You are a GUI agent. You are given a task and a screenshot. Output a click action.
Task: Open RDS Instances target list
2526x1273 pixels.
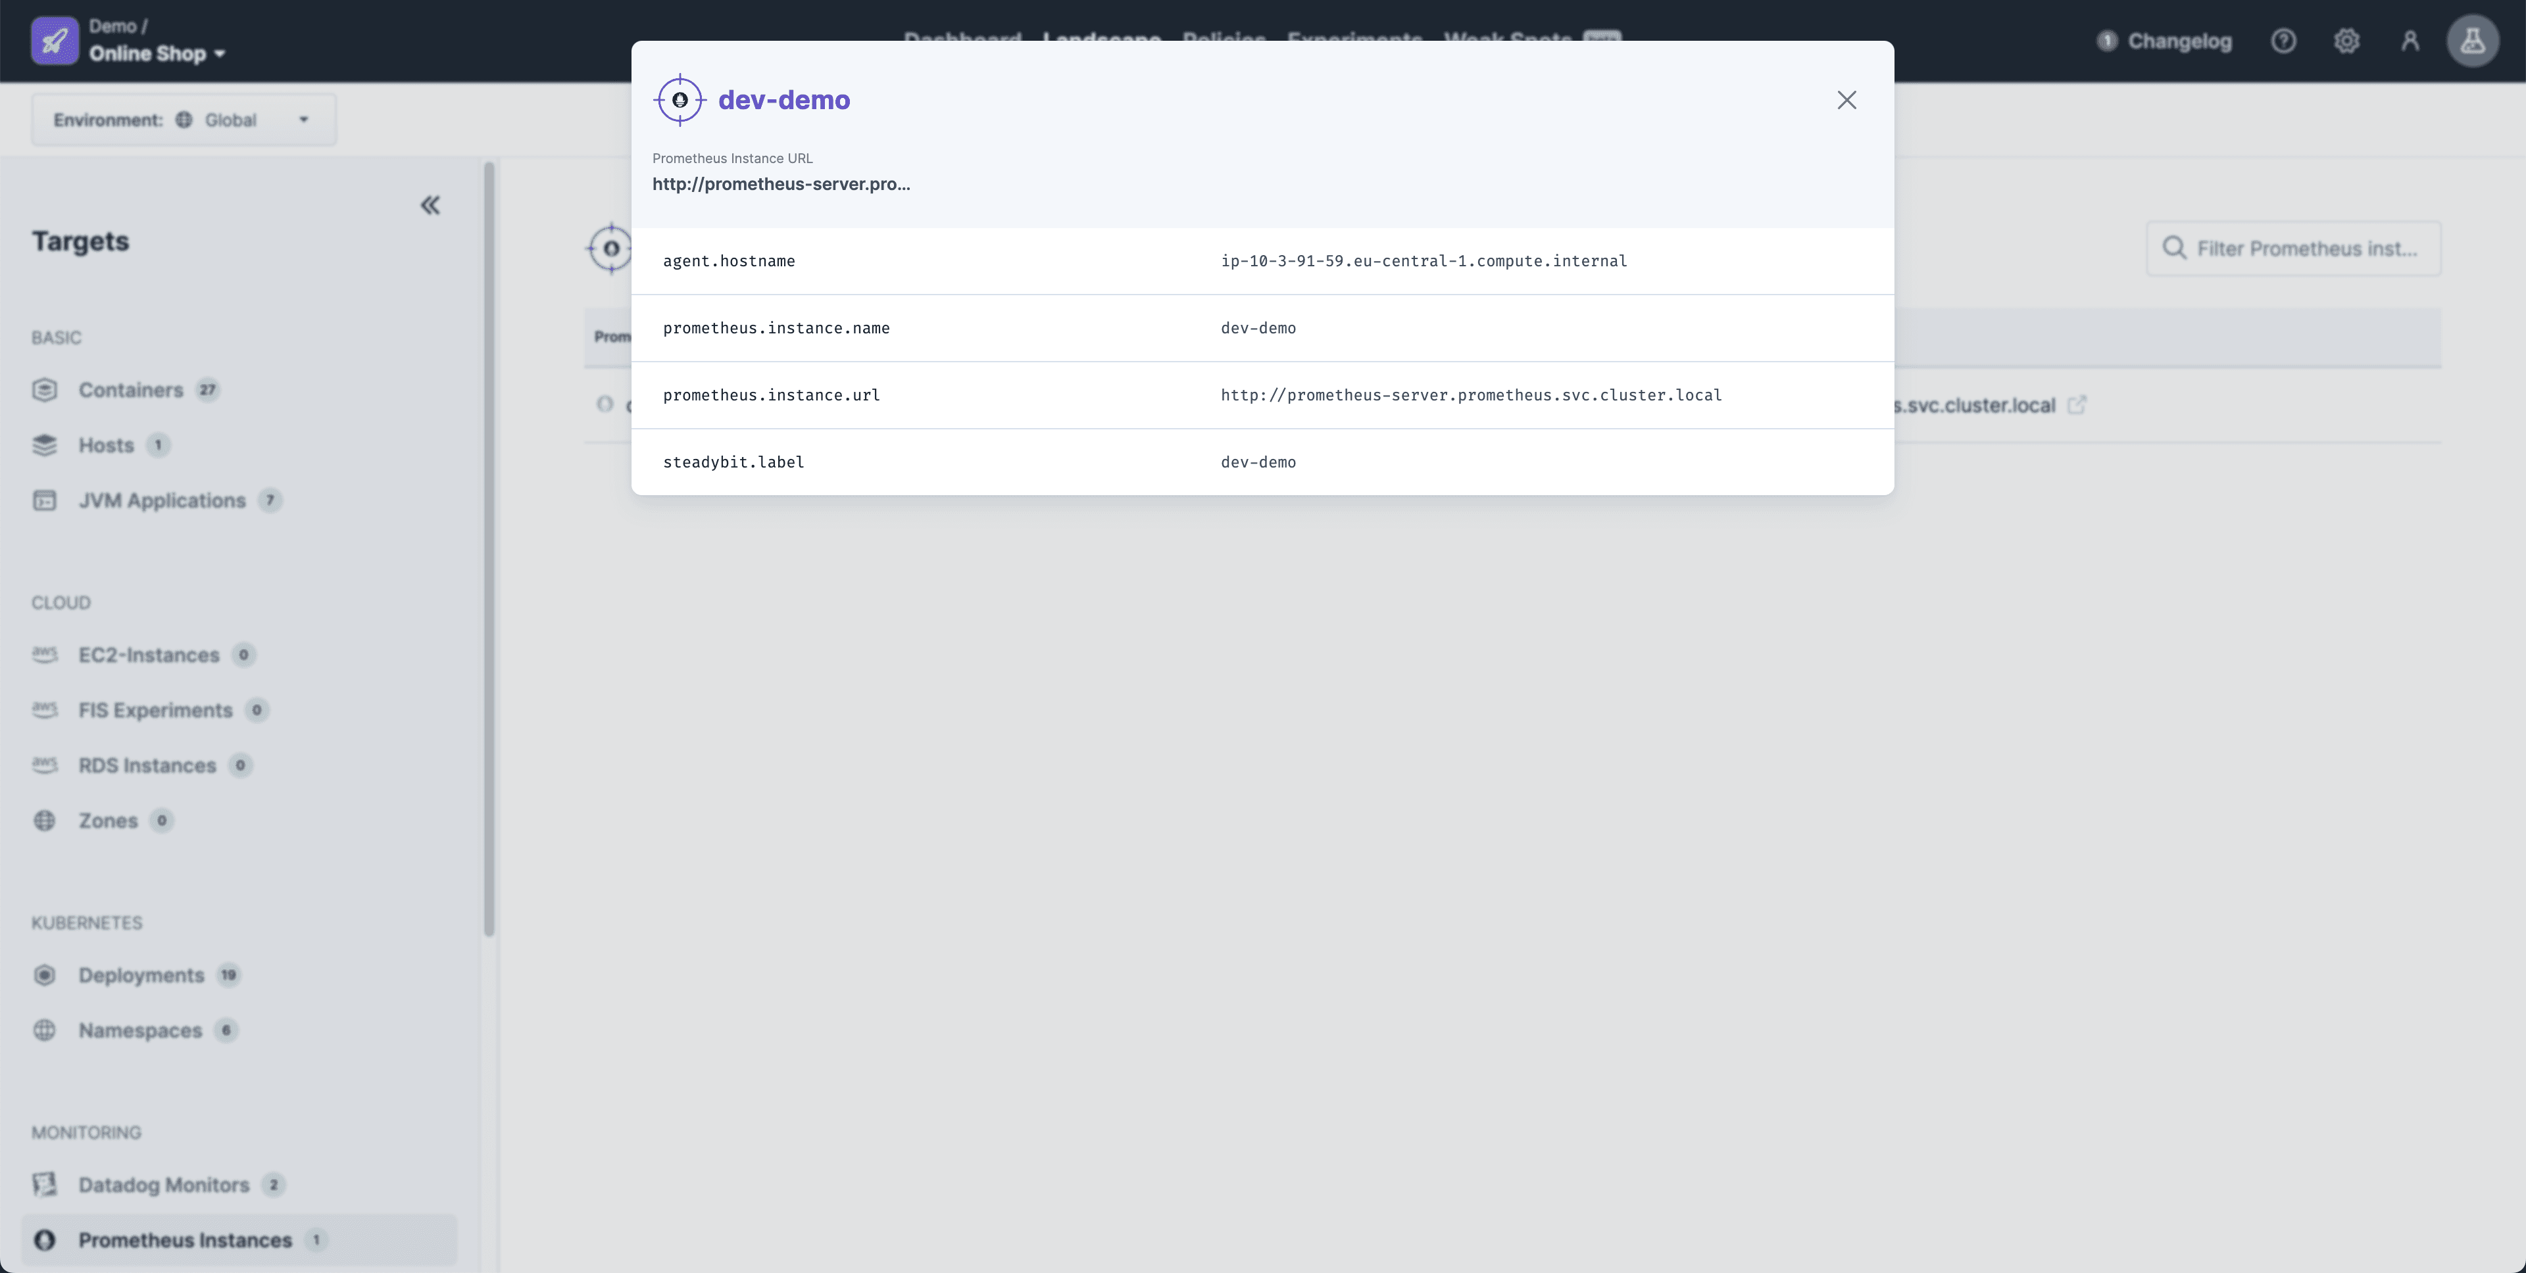coord(147,764)
